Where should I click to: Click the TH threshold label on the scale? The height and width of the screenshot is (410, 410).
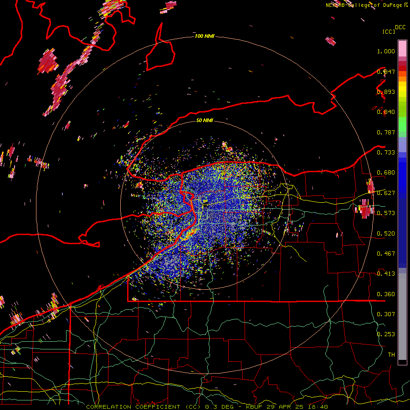391,355
